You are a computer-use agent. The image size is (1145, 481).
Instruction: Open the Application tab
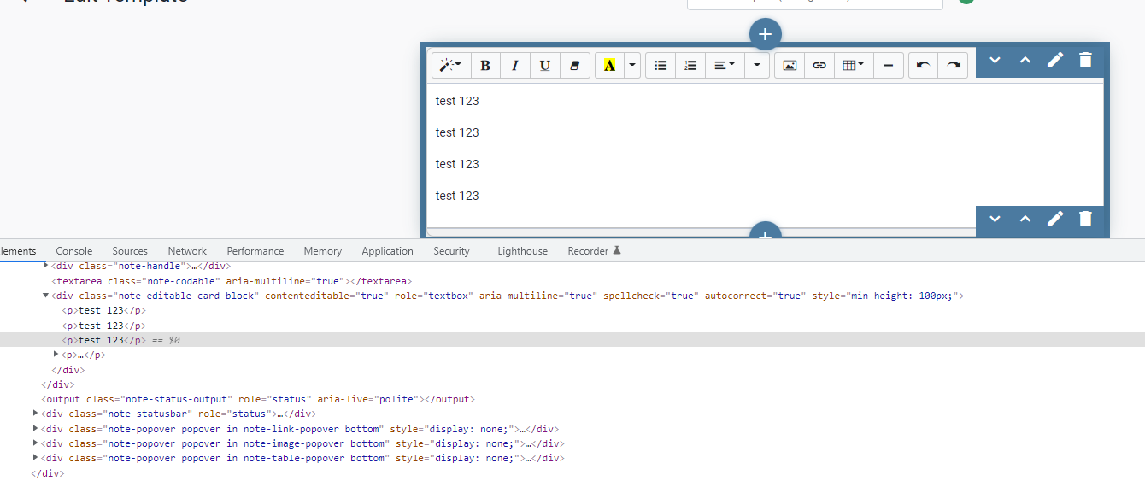387,251
